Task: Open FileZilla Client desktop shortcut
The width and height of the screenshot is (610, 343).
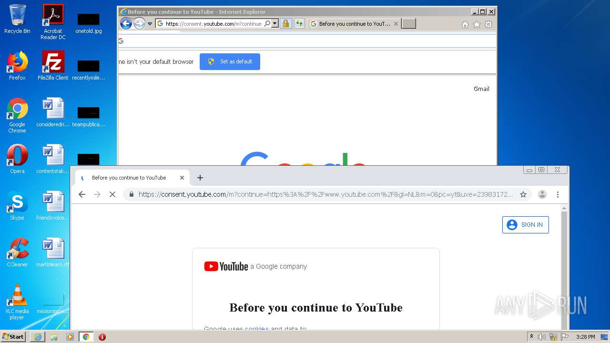Action: pyautogui.click(x=53, y=66)
